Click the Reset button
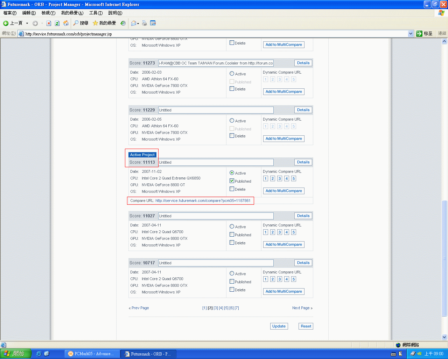This screenshot has width=448, height=359. point(306,326)
